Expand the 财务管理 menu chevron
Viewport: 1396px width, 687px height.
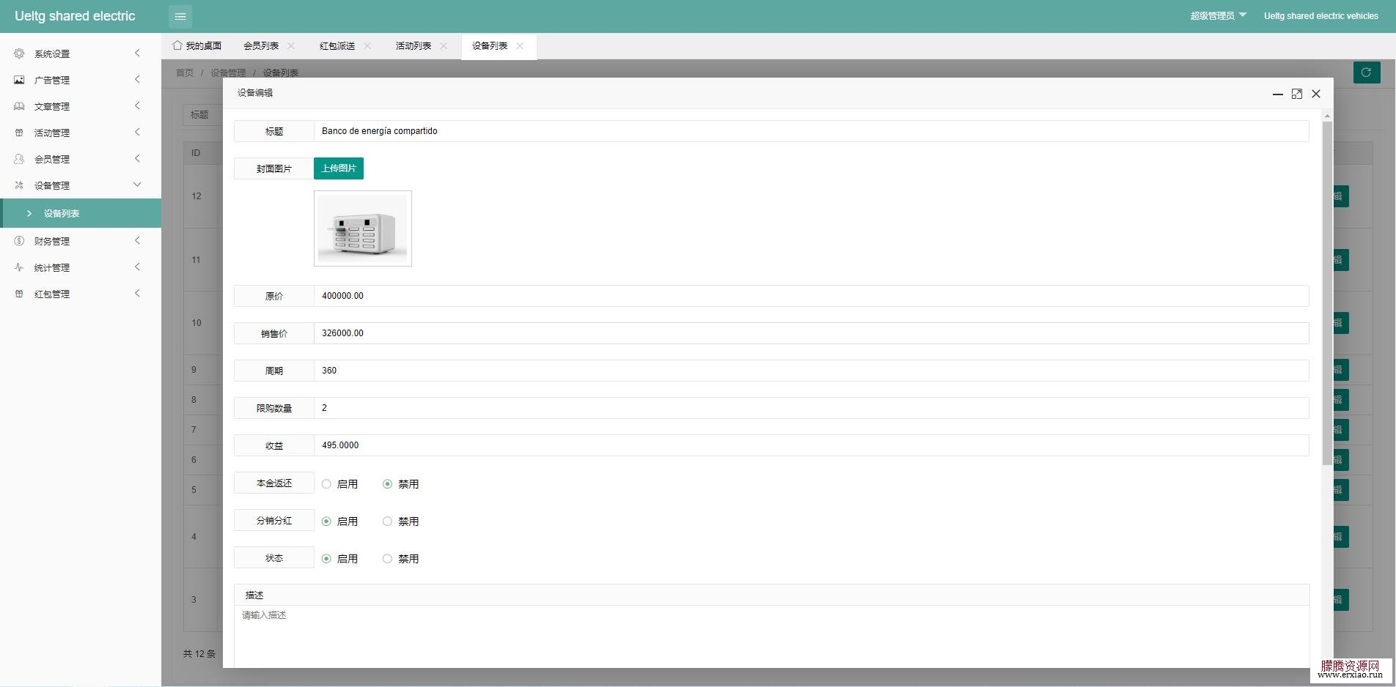(137, 240)
